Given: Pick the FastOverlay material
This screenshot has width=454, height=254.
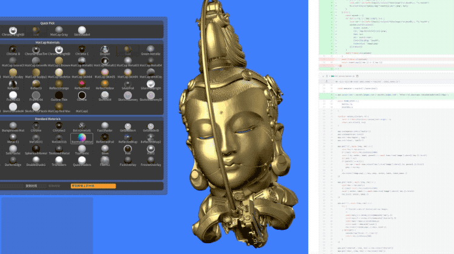Looking at the screenshot, I should click(128, 161).
